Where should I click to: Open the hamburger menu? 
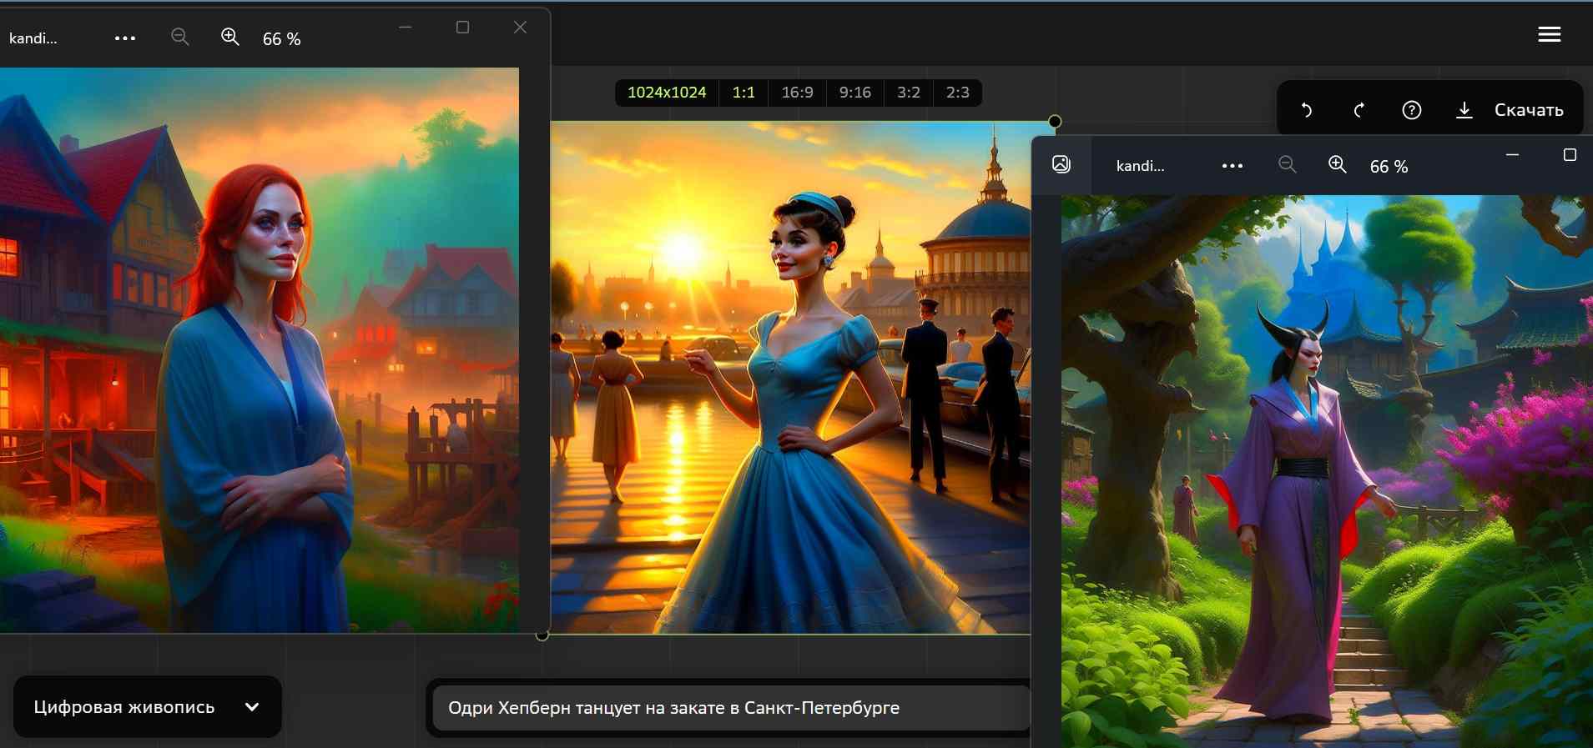click(x=1549, y=34)
